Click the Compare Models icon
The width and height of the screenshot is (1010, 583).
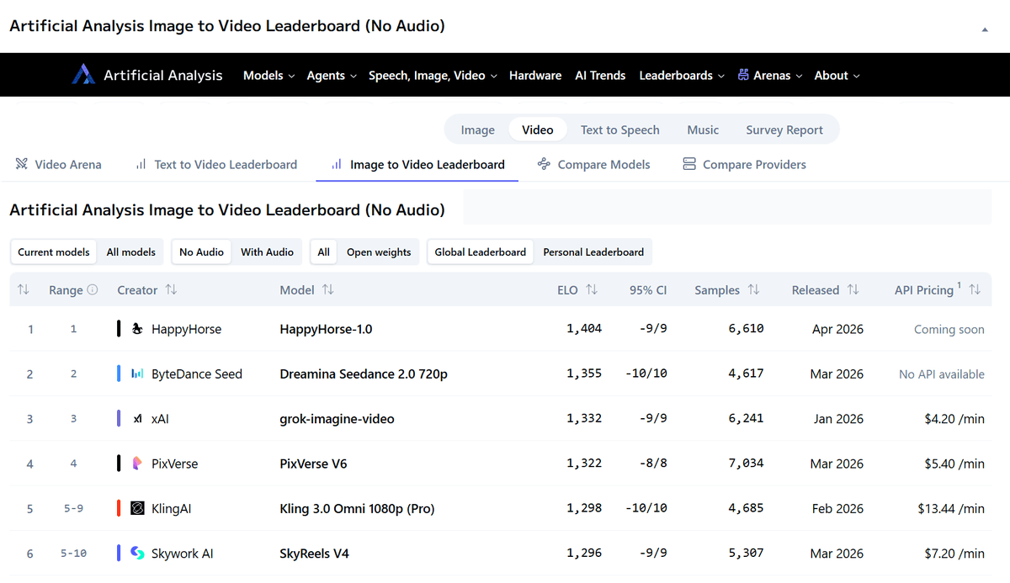[544, 164]
